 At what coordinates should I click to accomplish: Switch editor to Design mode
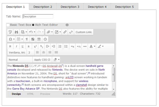tap(16, 94)
